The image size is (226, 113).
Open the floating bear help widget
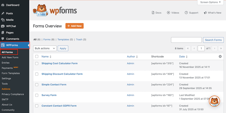pyautogui.click(x=214, y=101)
